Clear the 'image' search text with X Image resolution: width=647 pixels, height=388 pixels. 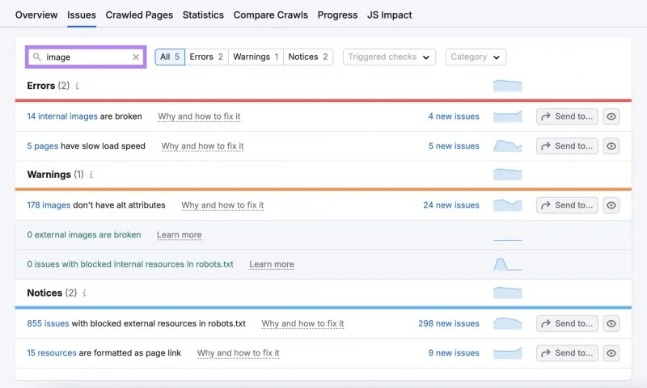pyautogui.click(x=136, y=57)
